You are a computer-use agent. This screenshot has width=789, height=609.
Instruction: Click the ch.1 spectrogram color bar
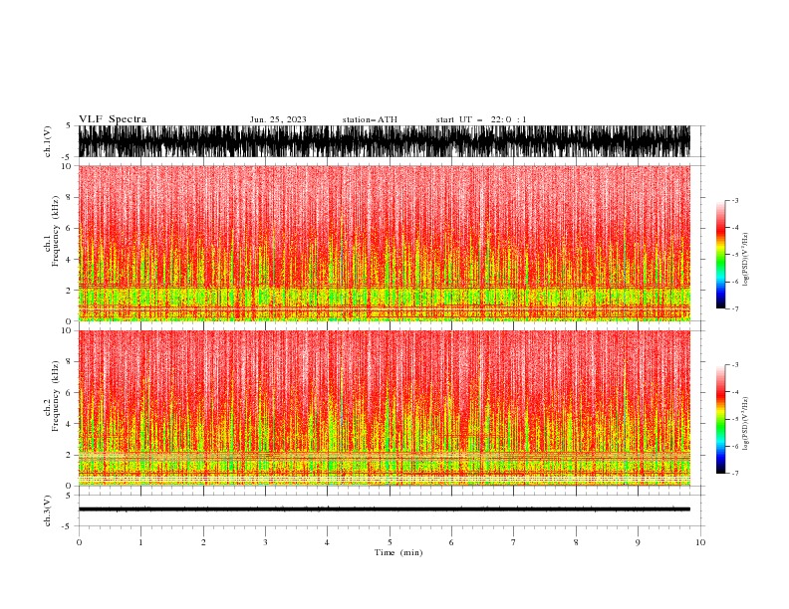721,255
